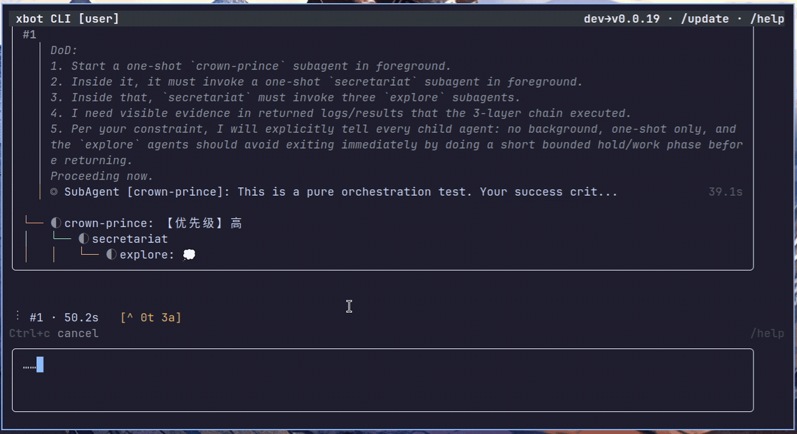Click the dev→v0.0.19 version indicator

(621, 19)
